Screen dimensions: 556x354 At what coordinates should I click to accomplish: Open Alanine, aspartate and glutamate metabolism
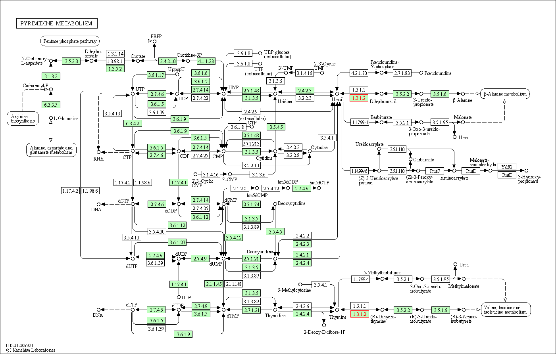[x=51, y=150]
